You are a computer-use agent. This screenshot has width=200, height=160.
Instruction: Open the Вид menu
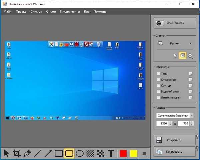click(87, 12)
